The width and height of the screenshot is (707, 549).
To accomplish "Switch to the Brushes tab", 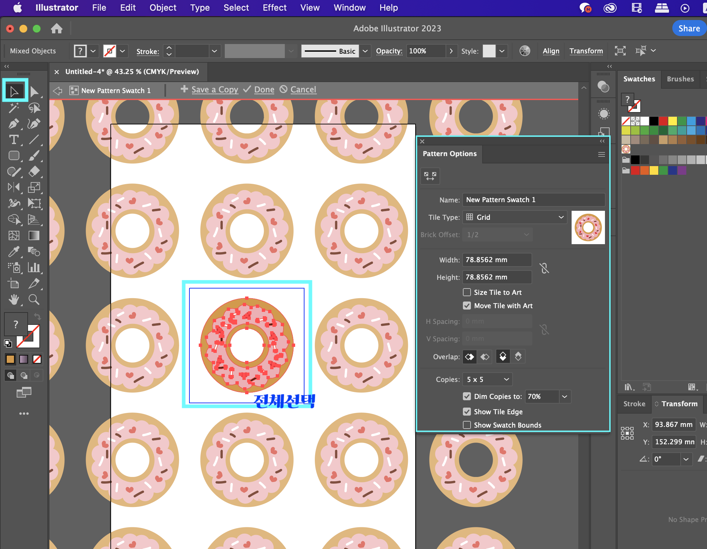I will 680,79.
